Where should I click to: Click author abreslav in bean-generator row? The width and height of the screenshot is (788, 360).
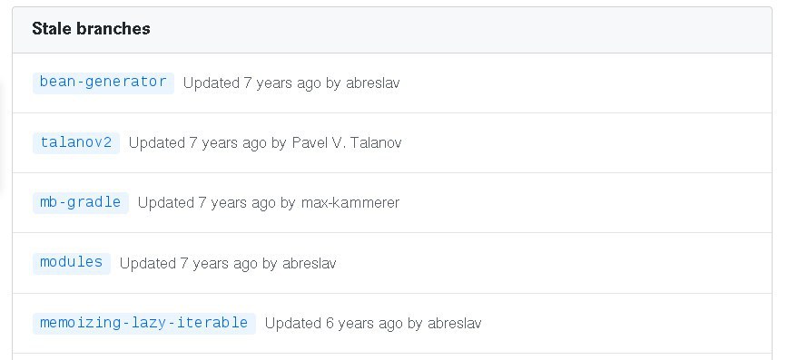pyautogui.click(x=373, y=83)
